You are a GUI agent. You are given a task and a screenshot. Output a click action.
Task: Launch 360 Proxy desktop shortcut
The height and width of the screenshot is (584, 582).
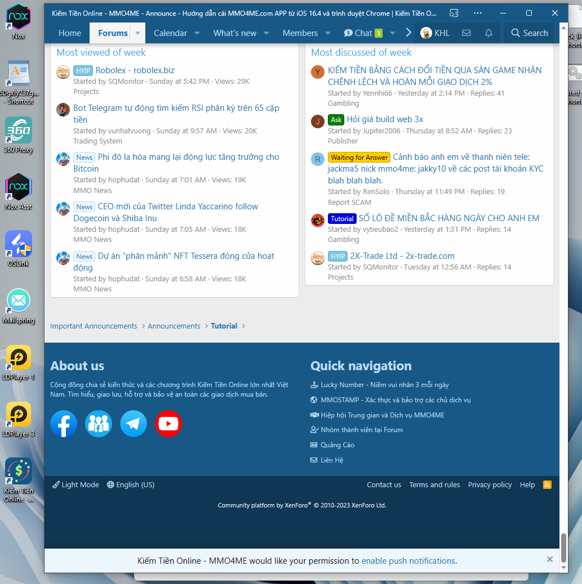coord(18,135)
